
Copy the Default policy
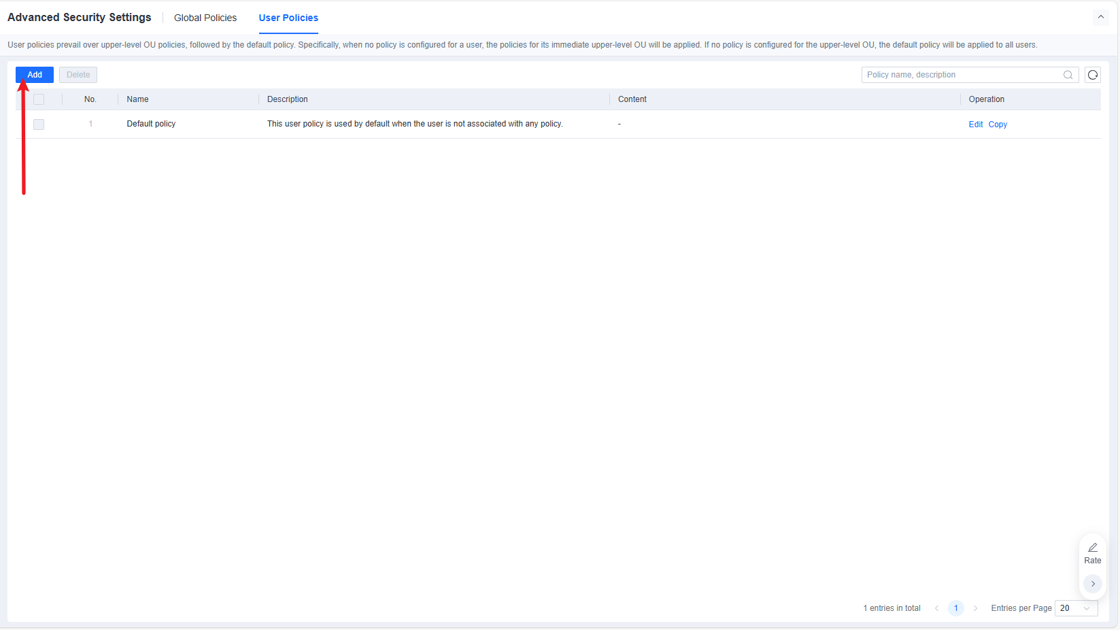[x=998, y=125]
